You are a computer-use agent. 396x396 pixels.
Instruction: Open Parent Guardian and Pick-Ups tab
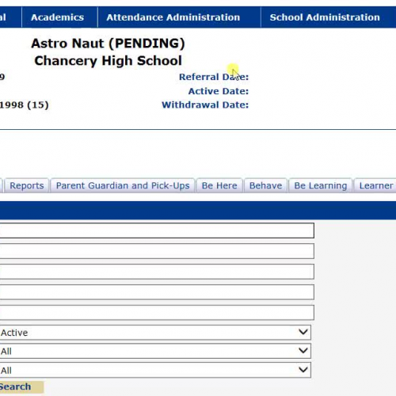(123, 185)
